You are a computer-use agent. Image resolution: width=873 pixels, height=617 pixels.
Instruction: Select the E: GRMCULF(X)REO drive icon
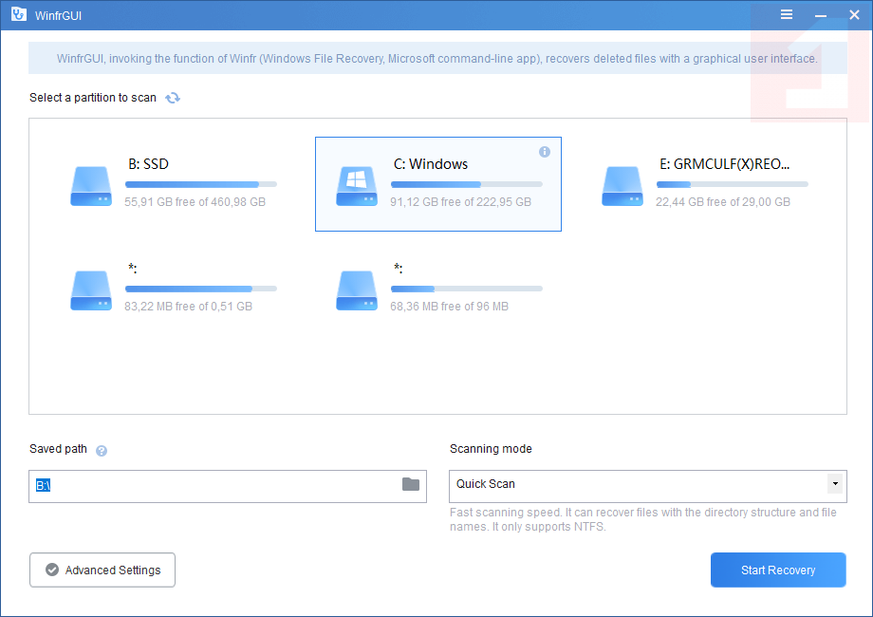[622, 186]
